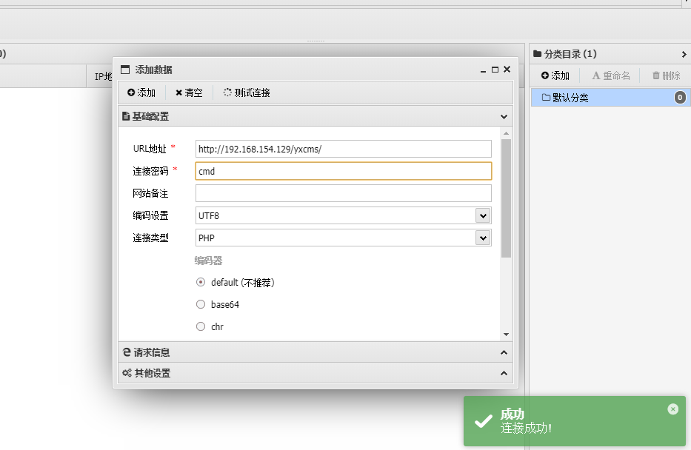The image size is (691, 450).
Task: Maximize the 添加数据 dialog
Action: point(495,70)
